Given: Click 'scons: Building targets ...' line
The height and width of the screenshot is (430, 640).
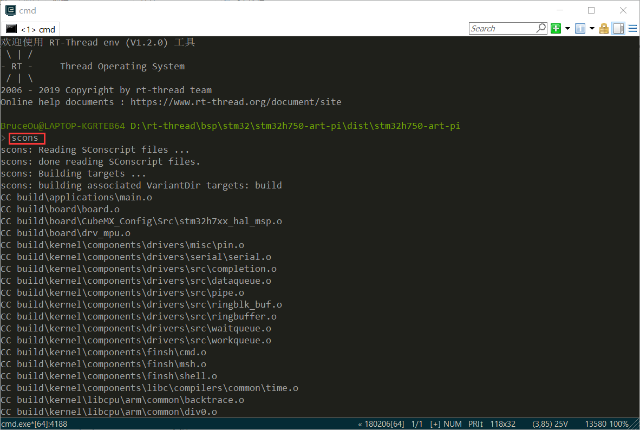Looking at the screenshot, I should pyautogui.click(x=73, y=173).
